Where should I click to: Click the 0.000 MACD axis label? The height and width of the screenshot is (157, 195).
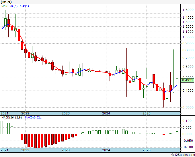[187, 134]
